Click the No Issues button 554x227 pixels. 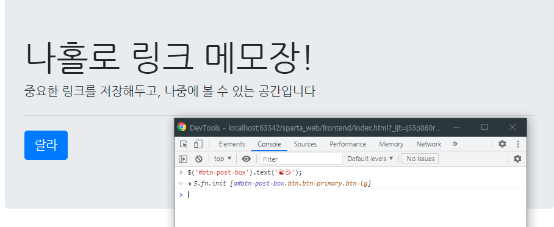pyautogui.click(x=420, y=159)
